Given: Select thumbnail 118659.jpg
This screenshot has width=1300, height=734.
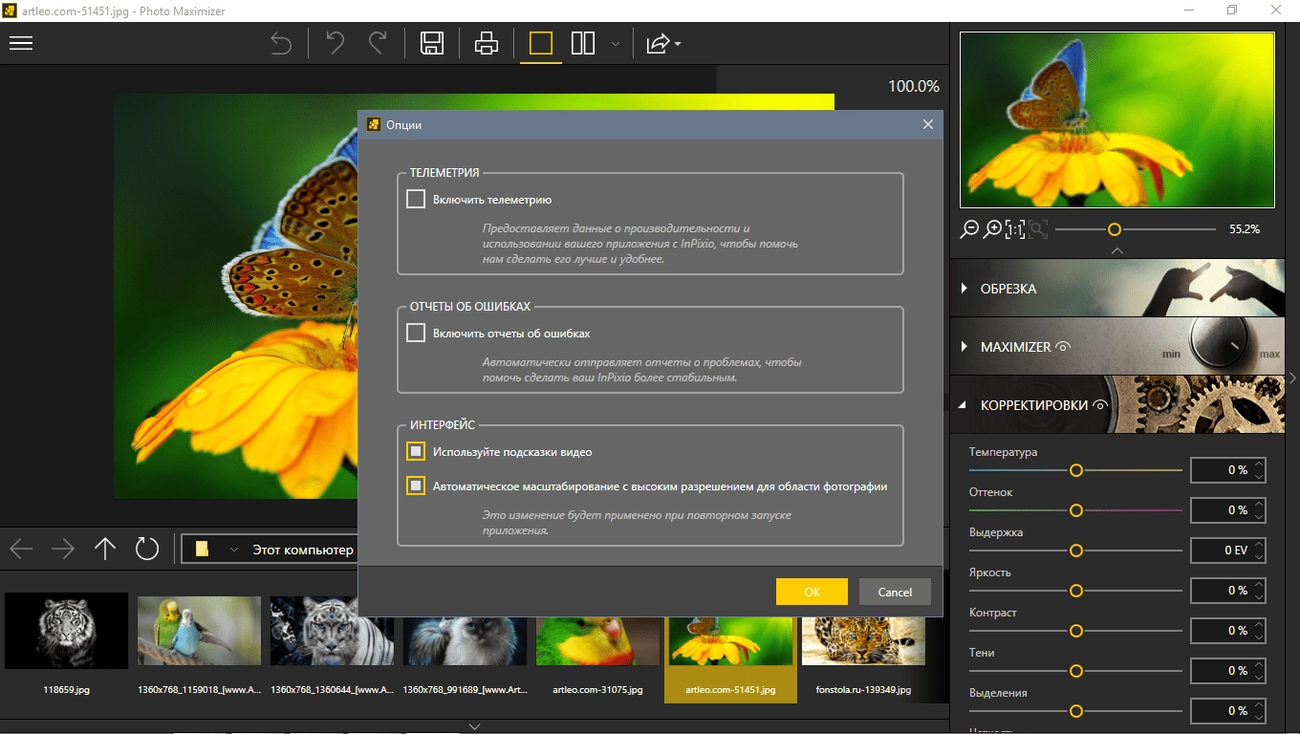Looking at the screenshot, I should (x=67, y=648).
